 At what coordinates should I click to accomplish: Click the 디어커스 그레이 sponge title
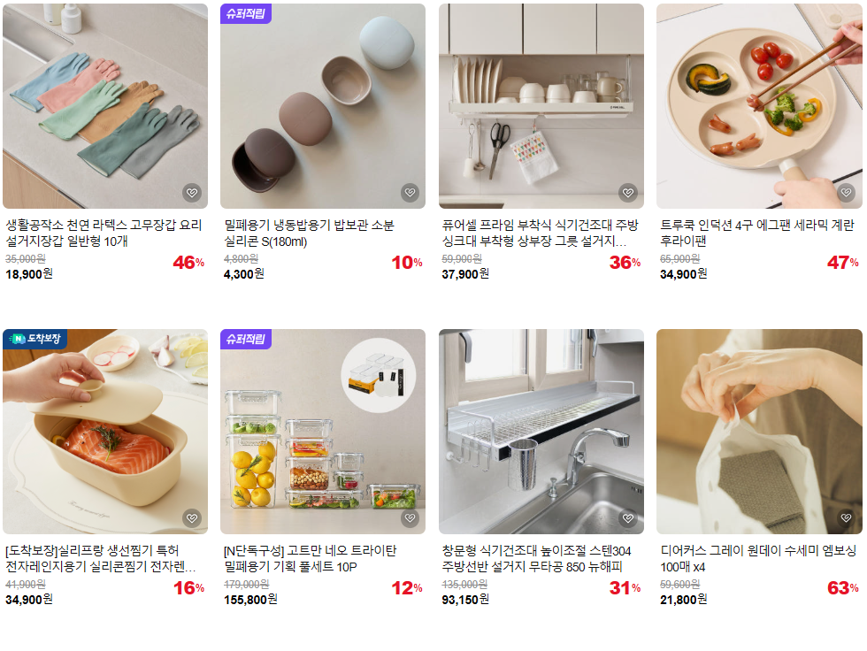[x=758, y=559]
